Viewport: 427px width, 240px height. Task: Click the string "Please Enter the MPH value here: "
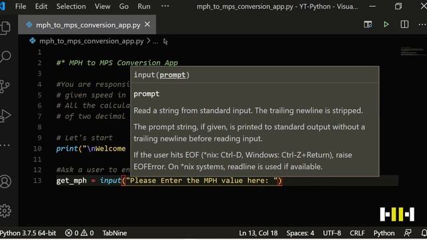click(x=201, y=181)
